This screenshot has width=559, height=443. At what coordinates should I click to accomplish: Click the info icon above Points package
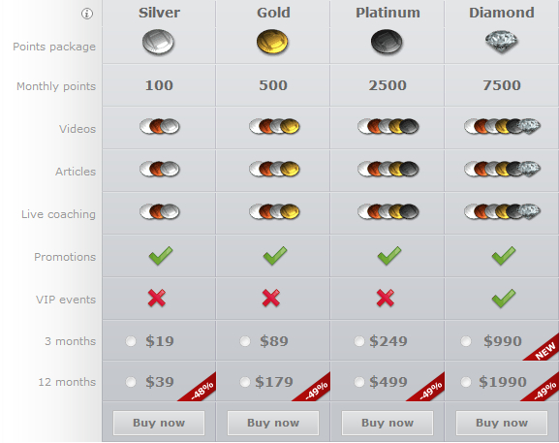click(x=87, y=14)
